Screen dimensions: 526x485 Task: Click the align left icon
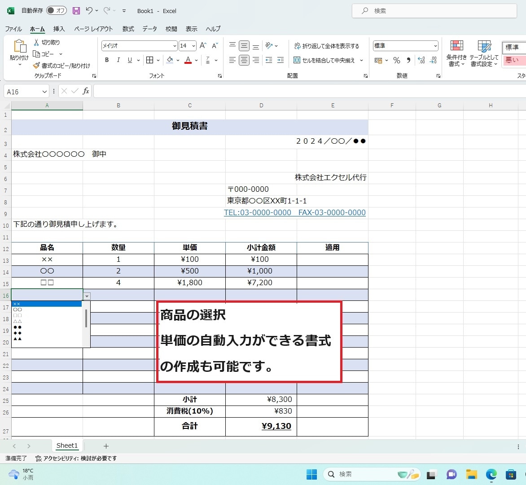pyautogui.click(x=232, y=60)
